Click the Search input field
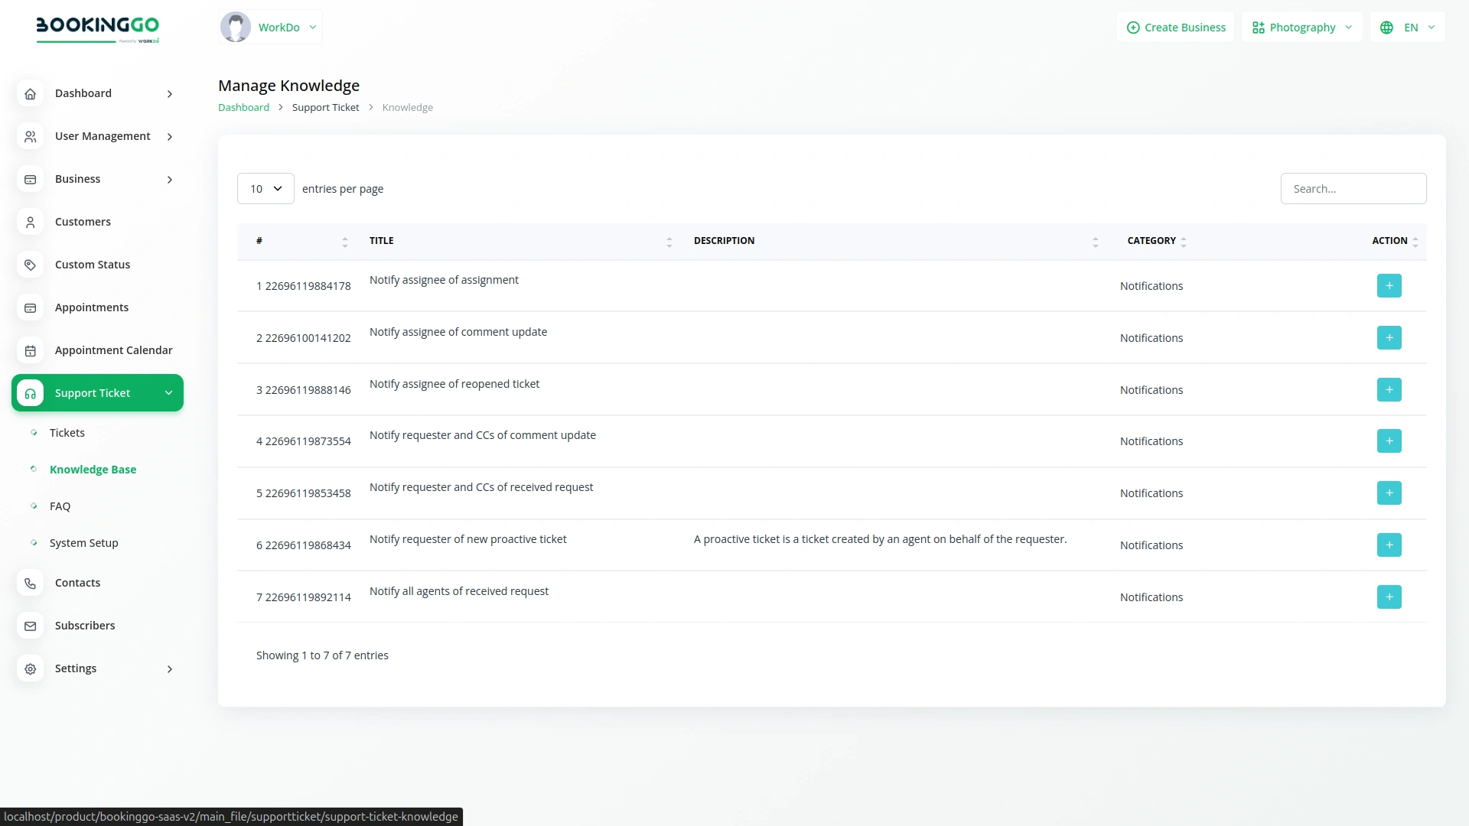This screenshot has width=1469, height=826. point(1353,188)
